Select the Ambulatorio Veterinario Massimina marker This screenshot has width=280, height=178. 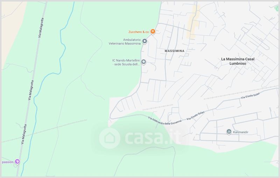(x=145, y=41)
